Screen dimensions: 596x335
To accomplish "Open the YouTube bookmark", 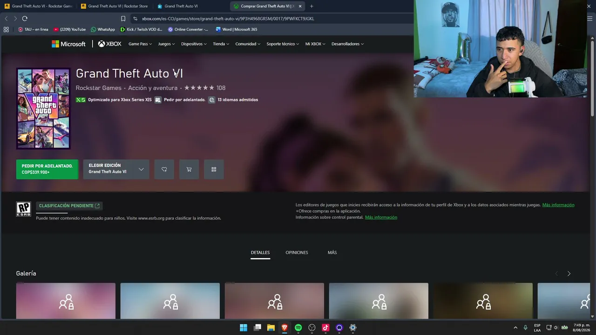I will coord(69,29).
